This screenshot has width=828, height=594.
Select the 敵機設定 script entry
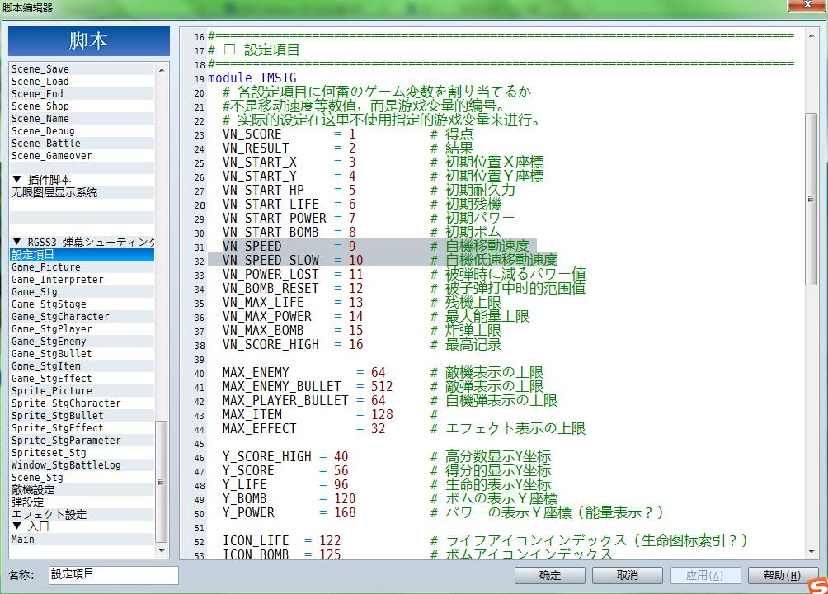82,490
